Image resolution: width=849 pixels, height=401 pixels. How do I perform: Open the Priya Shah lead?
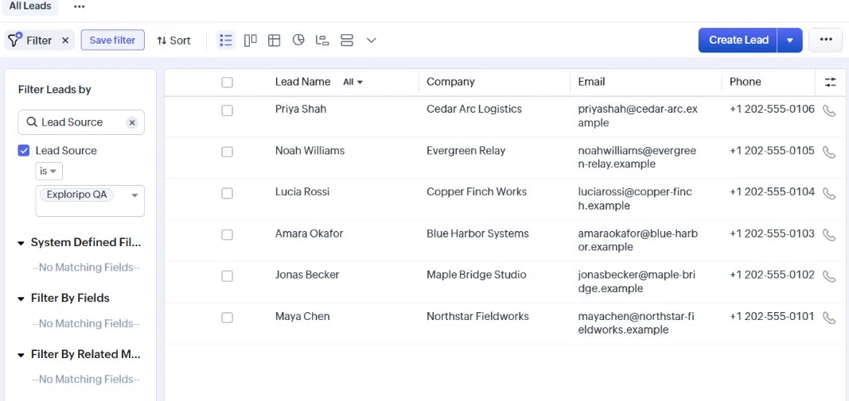301,109
